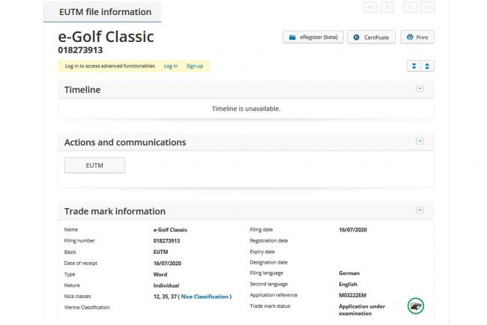The height and width of the screenshot is (325, 487).
Task: Click the Type value Word
Action: [160, 275]
